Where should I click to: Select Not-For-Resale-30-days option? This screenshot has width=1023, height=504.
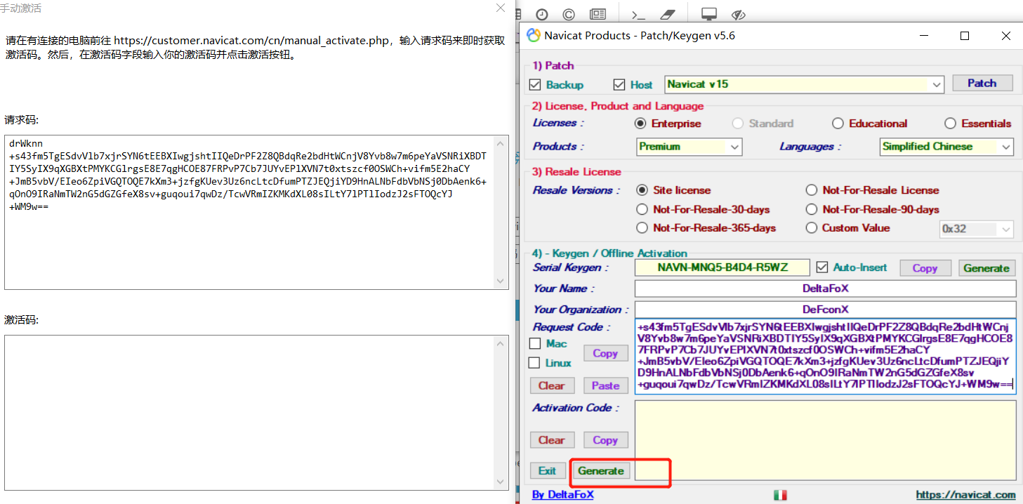[x=642, y=209]
